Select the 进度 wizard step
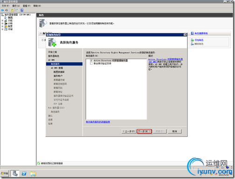This screenshot has height=179, width=235. [50, 119]
